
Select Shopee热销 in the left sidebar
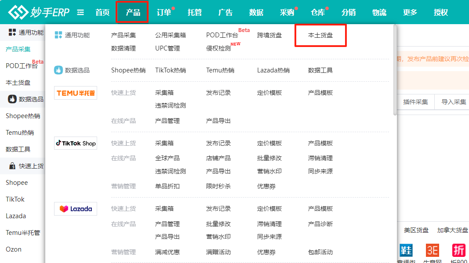coord(23,116)
